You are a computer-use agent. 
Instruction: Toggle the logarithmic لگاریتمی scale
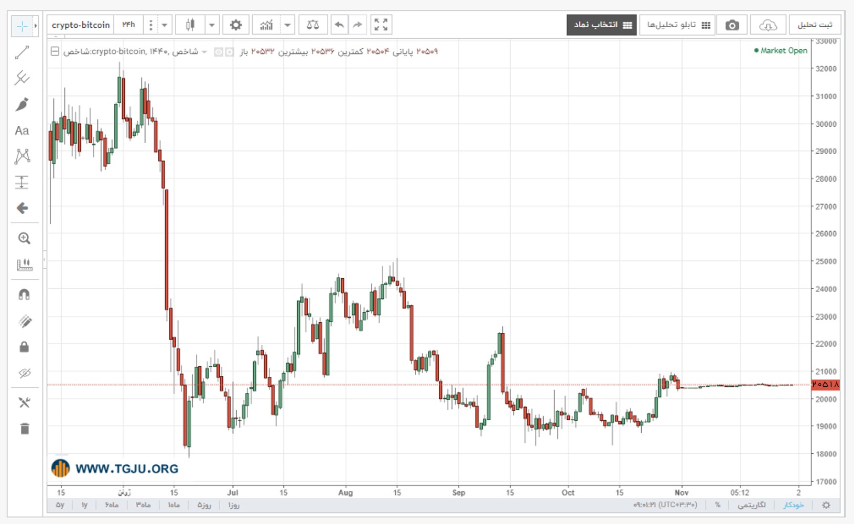pyautogui.click(x=752, y=505)
